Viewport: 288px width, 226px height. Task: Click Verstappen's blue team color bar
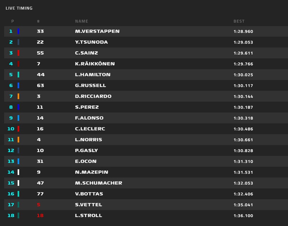click(18, 31)
